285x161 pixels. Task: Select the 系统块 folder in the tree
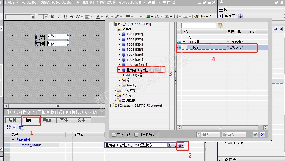pyautogui.click(x=131, y=85)
